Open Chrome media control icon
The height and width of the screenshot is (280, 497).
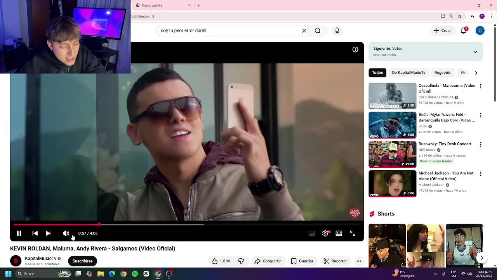click(x=473, y=16)
